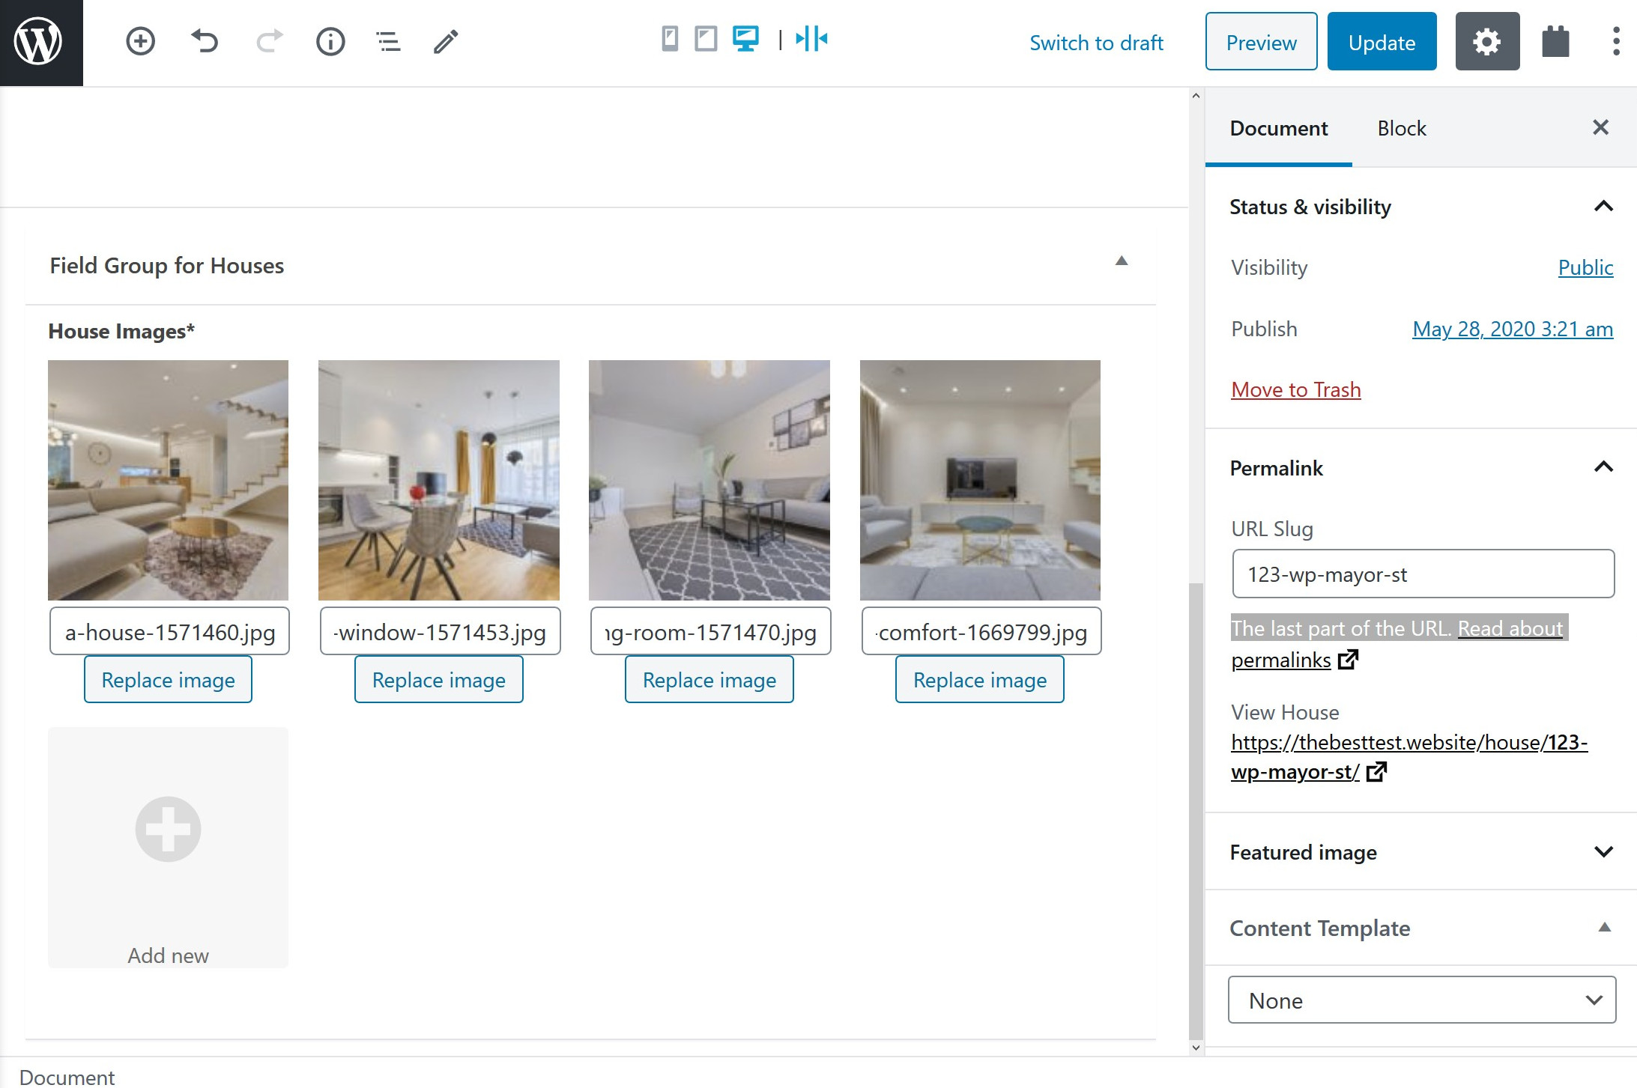Open the content structure info icon
Screen dimensions: 1637x1088
[x=330, y=41]
